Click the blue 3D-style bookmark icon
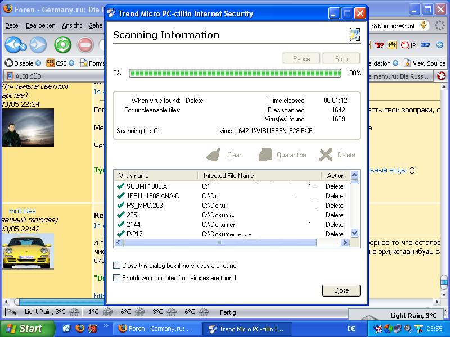Screen dimensions: 450x337 pos(425,45)
